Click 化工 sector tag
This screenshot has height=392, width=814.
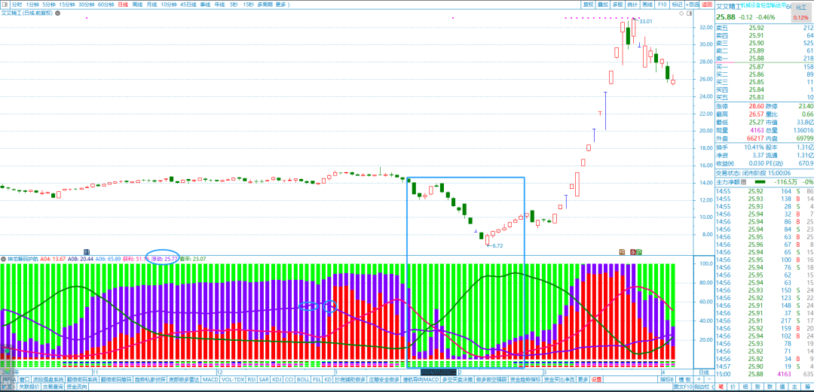(x=801, y=14)
